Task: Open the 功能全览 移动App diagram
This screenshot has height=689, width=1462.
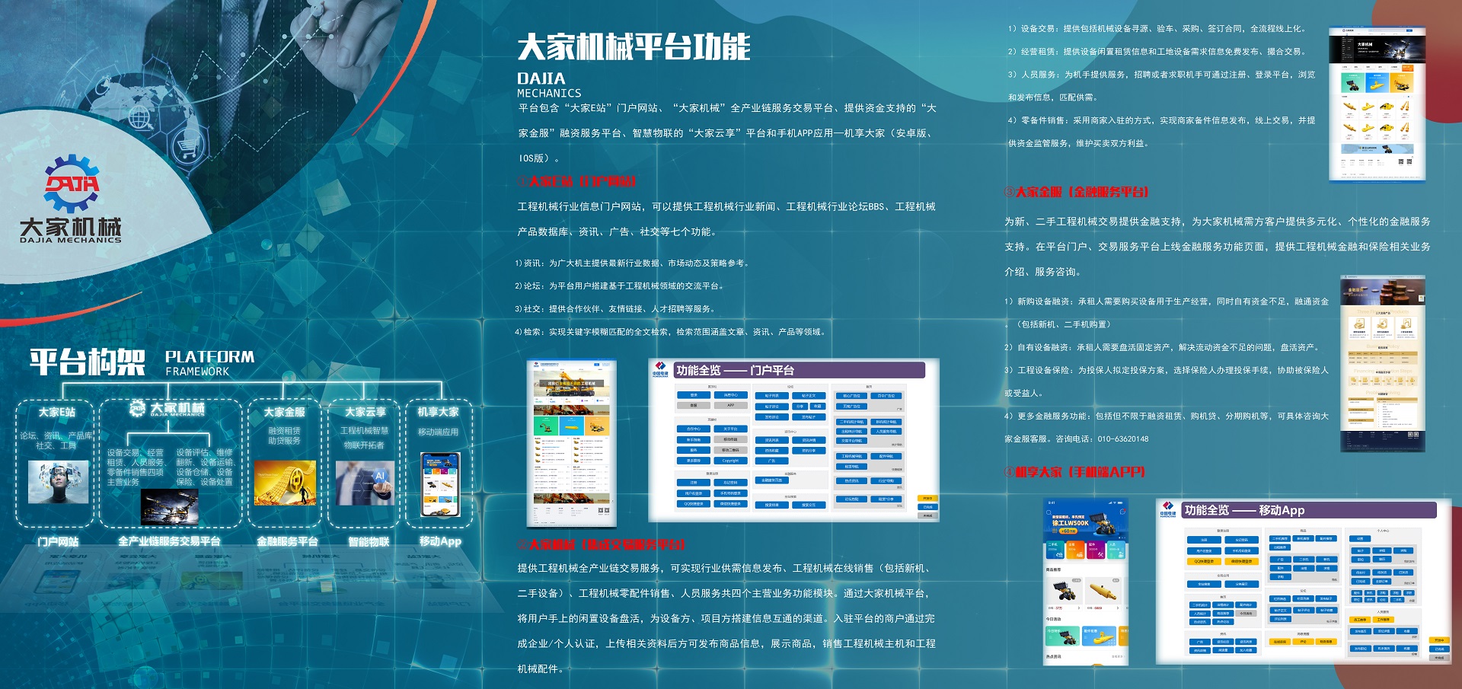Action: click(x=1302, y=582)
